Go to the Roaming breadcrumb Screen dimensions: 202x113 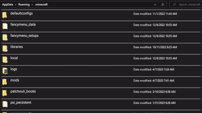24,5
